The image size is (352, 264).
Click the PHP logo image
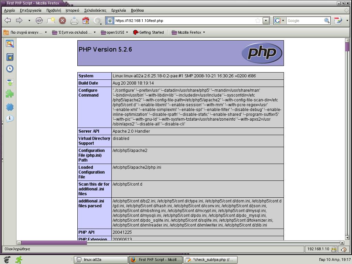pyautogui.click(x=262, y=53)
